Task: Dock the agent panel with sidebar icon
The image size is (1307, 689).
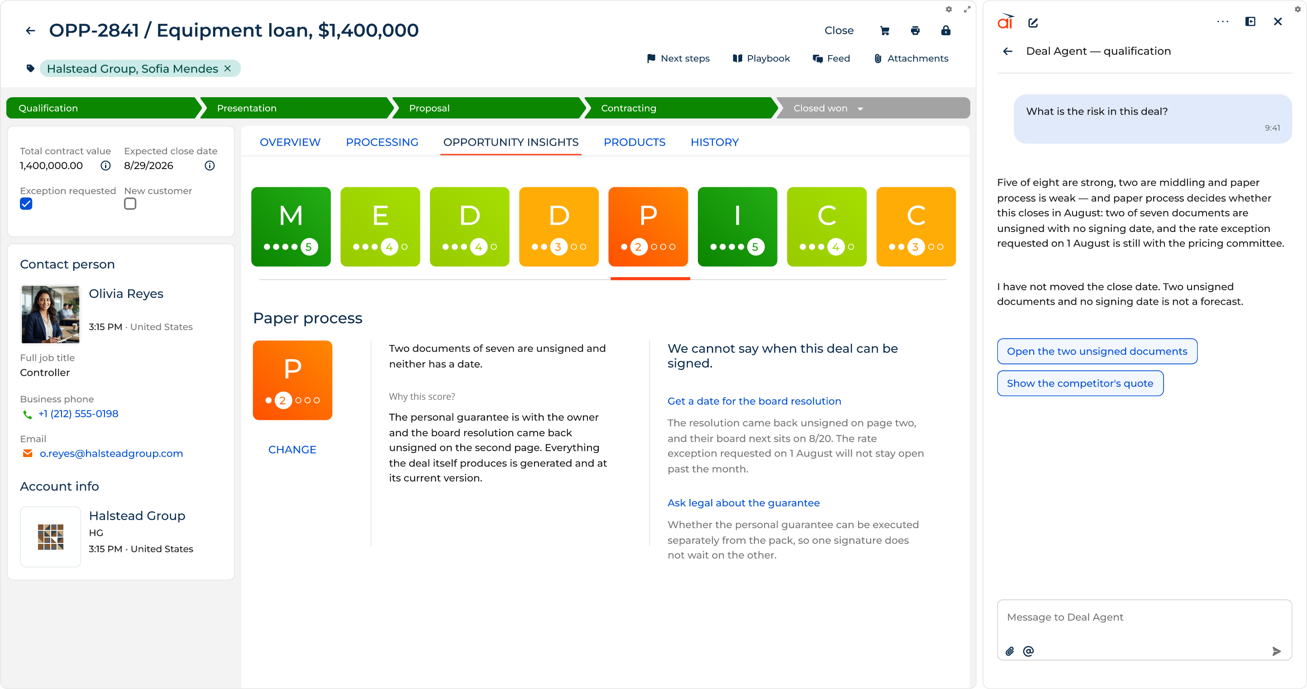Action: pyautogui.click(x=1250, y=22)
